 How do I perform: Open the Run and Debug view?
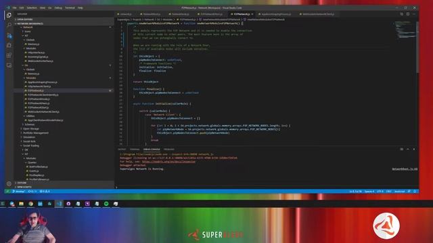click(x=9, y=45)
